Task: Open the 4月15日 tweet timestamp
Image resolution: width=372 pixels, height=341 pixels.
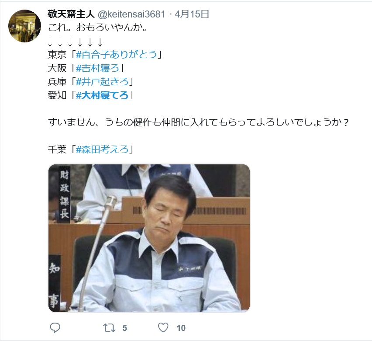Action: coord(192,14)
